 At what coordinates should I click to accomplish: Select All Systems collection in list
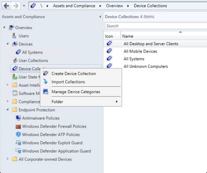tap(155, 59)
